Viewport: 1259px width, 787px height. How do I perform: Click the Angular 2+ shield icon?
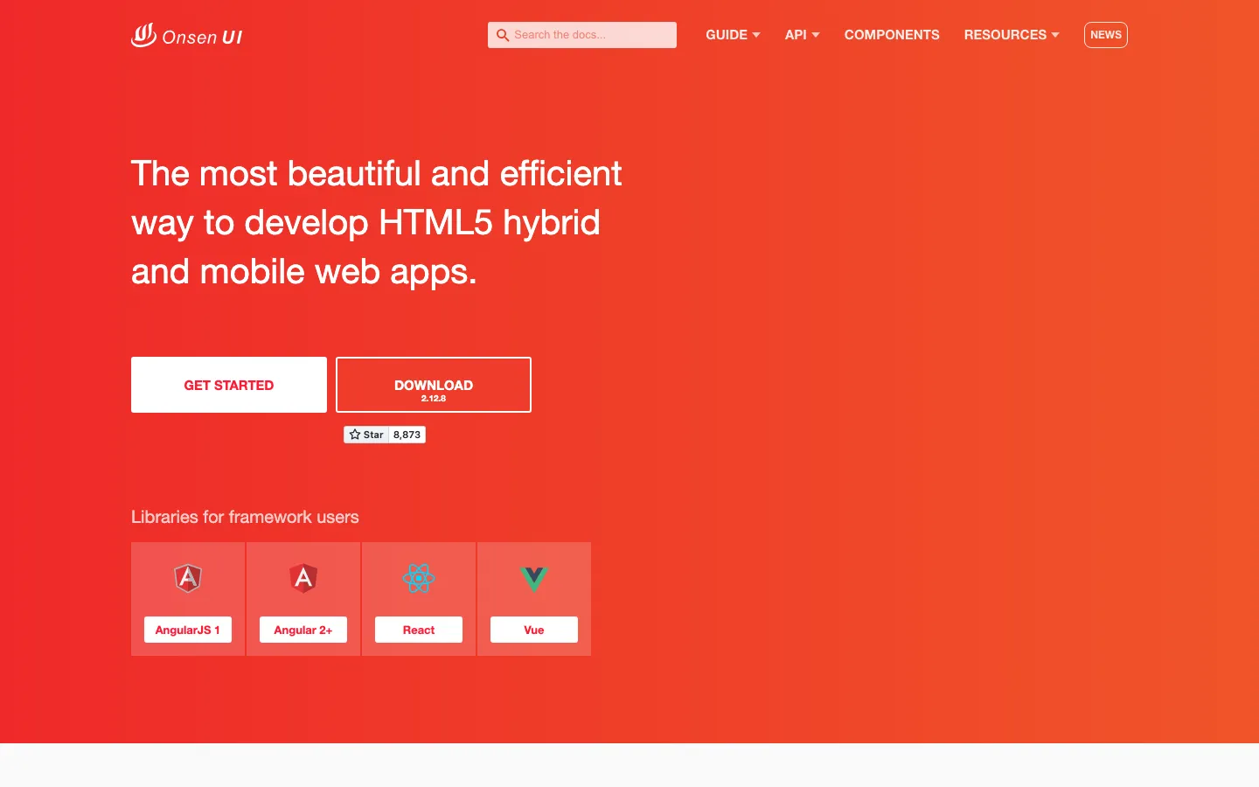[303, 578]
